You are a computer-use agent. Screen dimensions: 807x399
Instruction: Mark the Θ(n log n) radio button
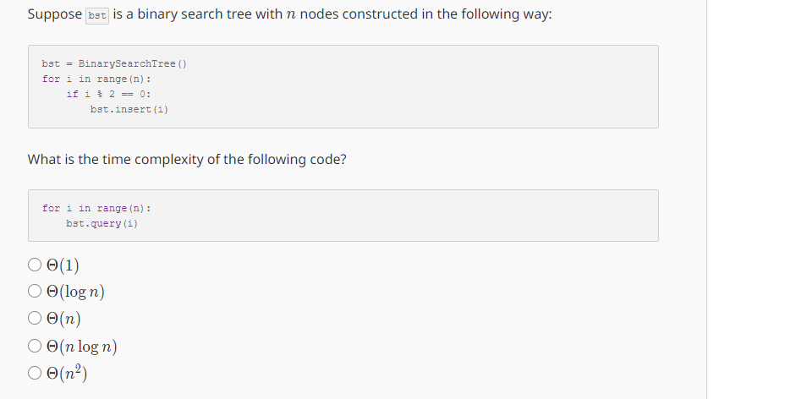(35, 346)
